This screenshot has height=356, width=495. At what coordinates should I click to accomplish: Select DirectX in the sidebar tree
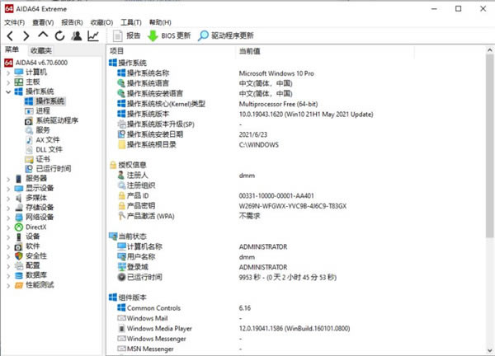pos(36,226)
